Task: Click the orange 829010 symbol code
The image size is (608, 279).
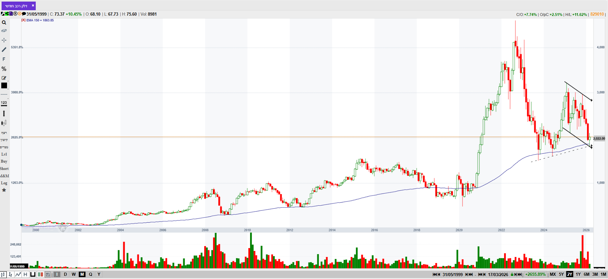Action: 597,14
